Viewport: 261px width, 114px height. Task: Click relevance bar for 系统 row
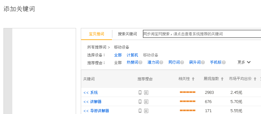tap(187, 92)
